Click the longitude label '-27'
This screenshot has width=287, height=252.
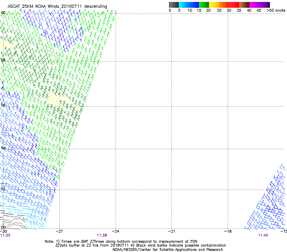coord(59,231)
